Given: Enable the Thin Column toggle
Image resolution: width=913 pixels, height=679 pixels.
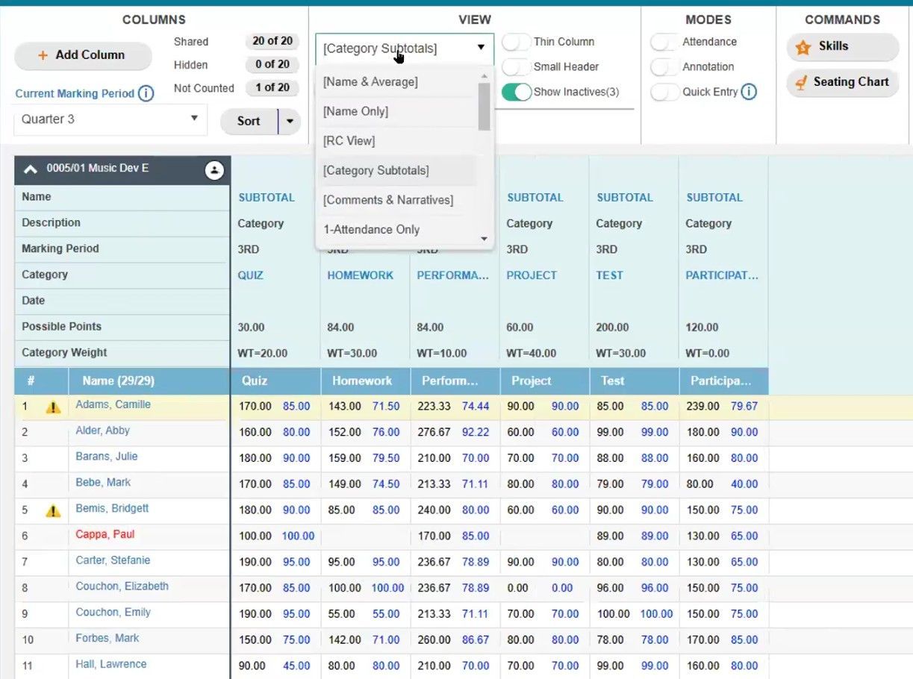Looking at the screenshot, I should pos(515,42).
